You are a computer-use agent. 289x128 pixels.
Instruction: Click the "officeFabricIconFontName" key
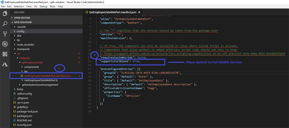[x=122, y=88]
